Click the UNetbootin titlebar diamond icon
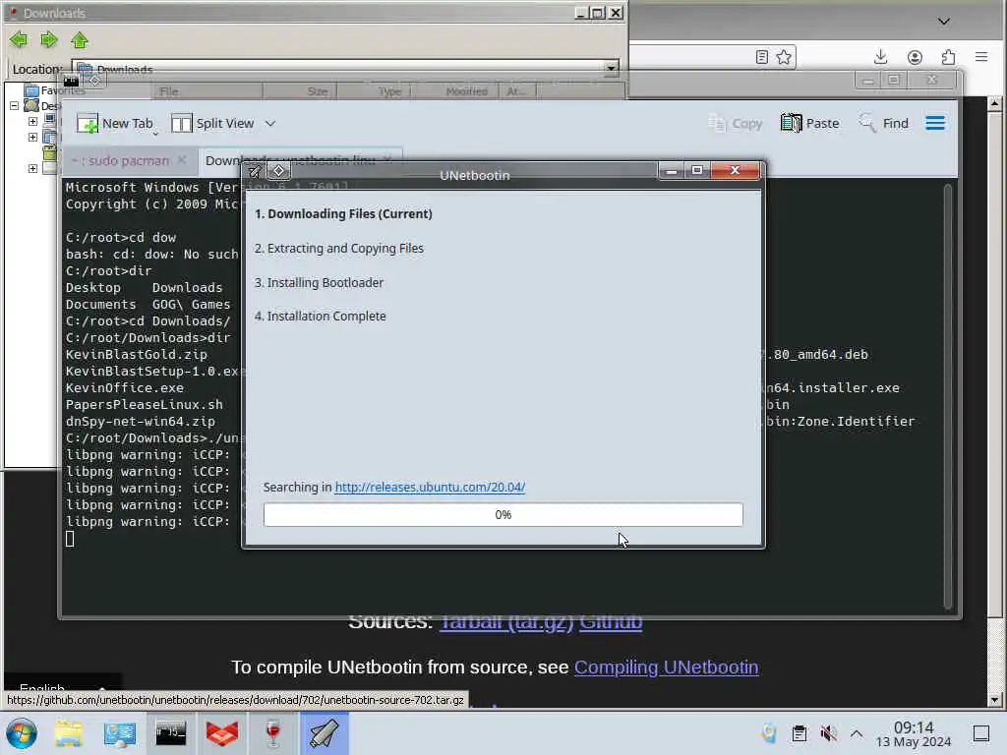1007x755 pixels. coord(278,171)
